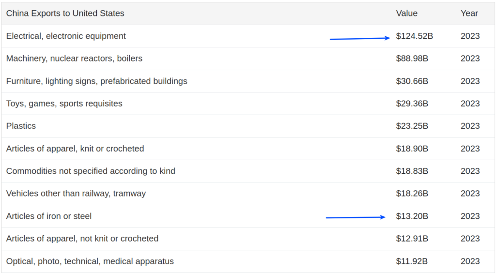Select 'Articles of apparel, knit or crocheted'
The width and height of the screenshot is (496, 273).
75,149
